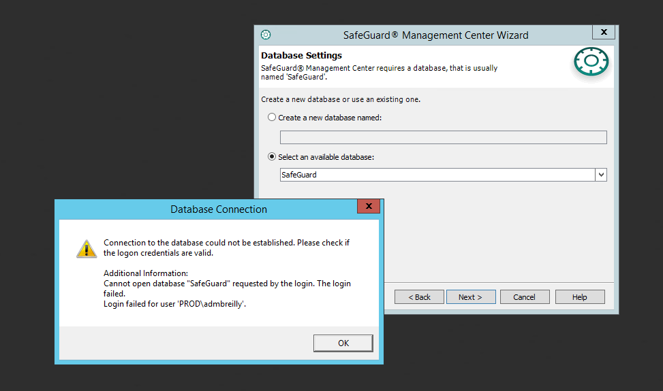Open Help in the wizard

pos(580,297)
